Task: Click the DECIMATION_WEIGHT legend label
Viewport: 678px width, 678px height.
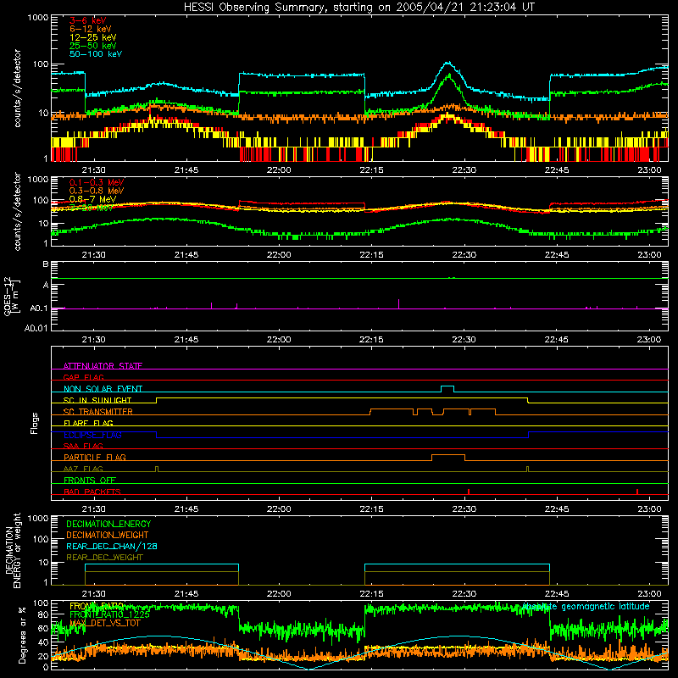Action: [108, 535]
